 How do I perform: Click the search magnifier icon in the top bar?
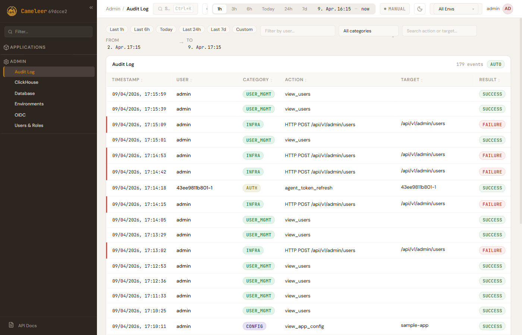click(160, 9)
